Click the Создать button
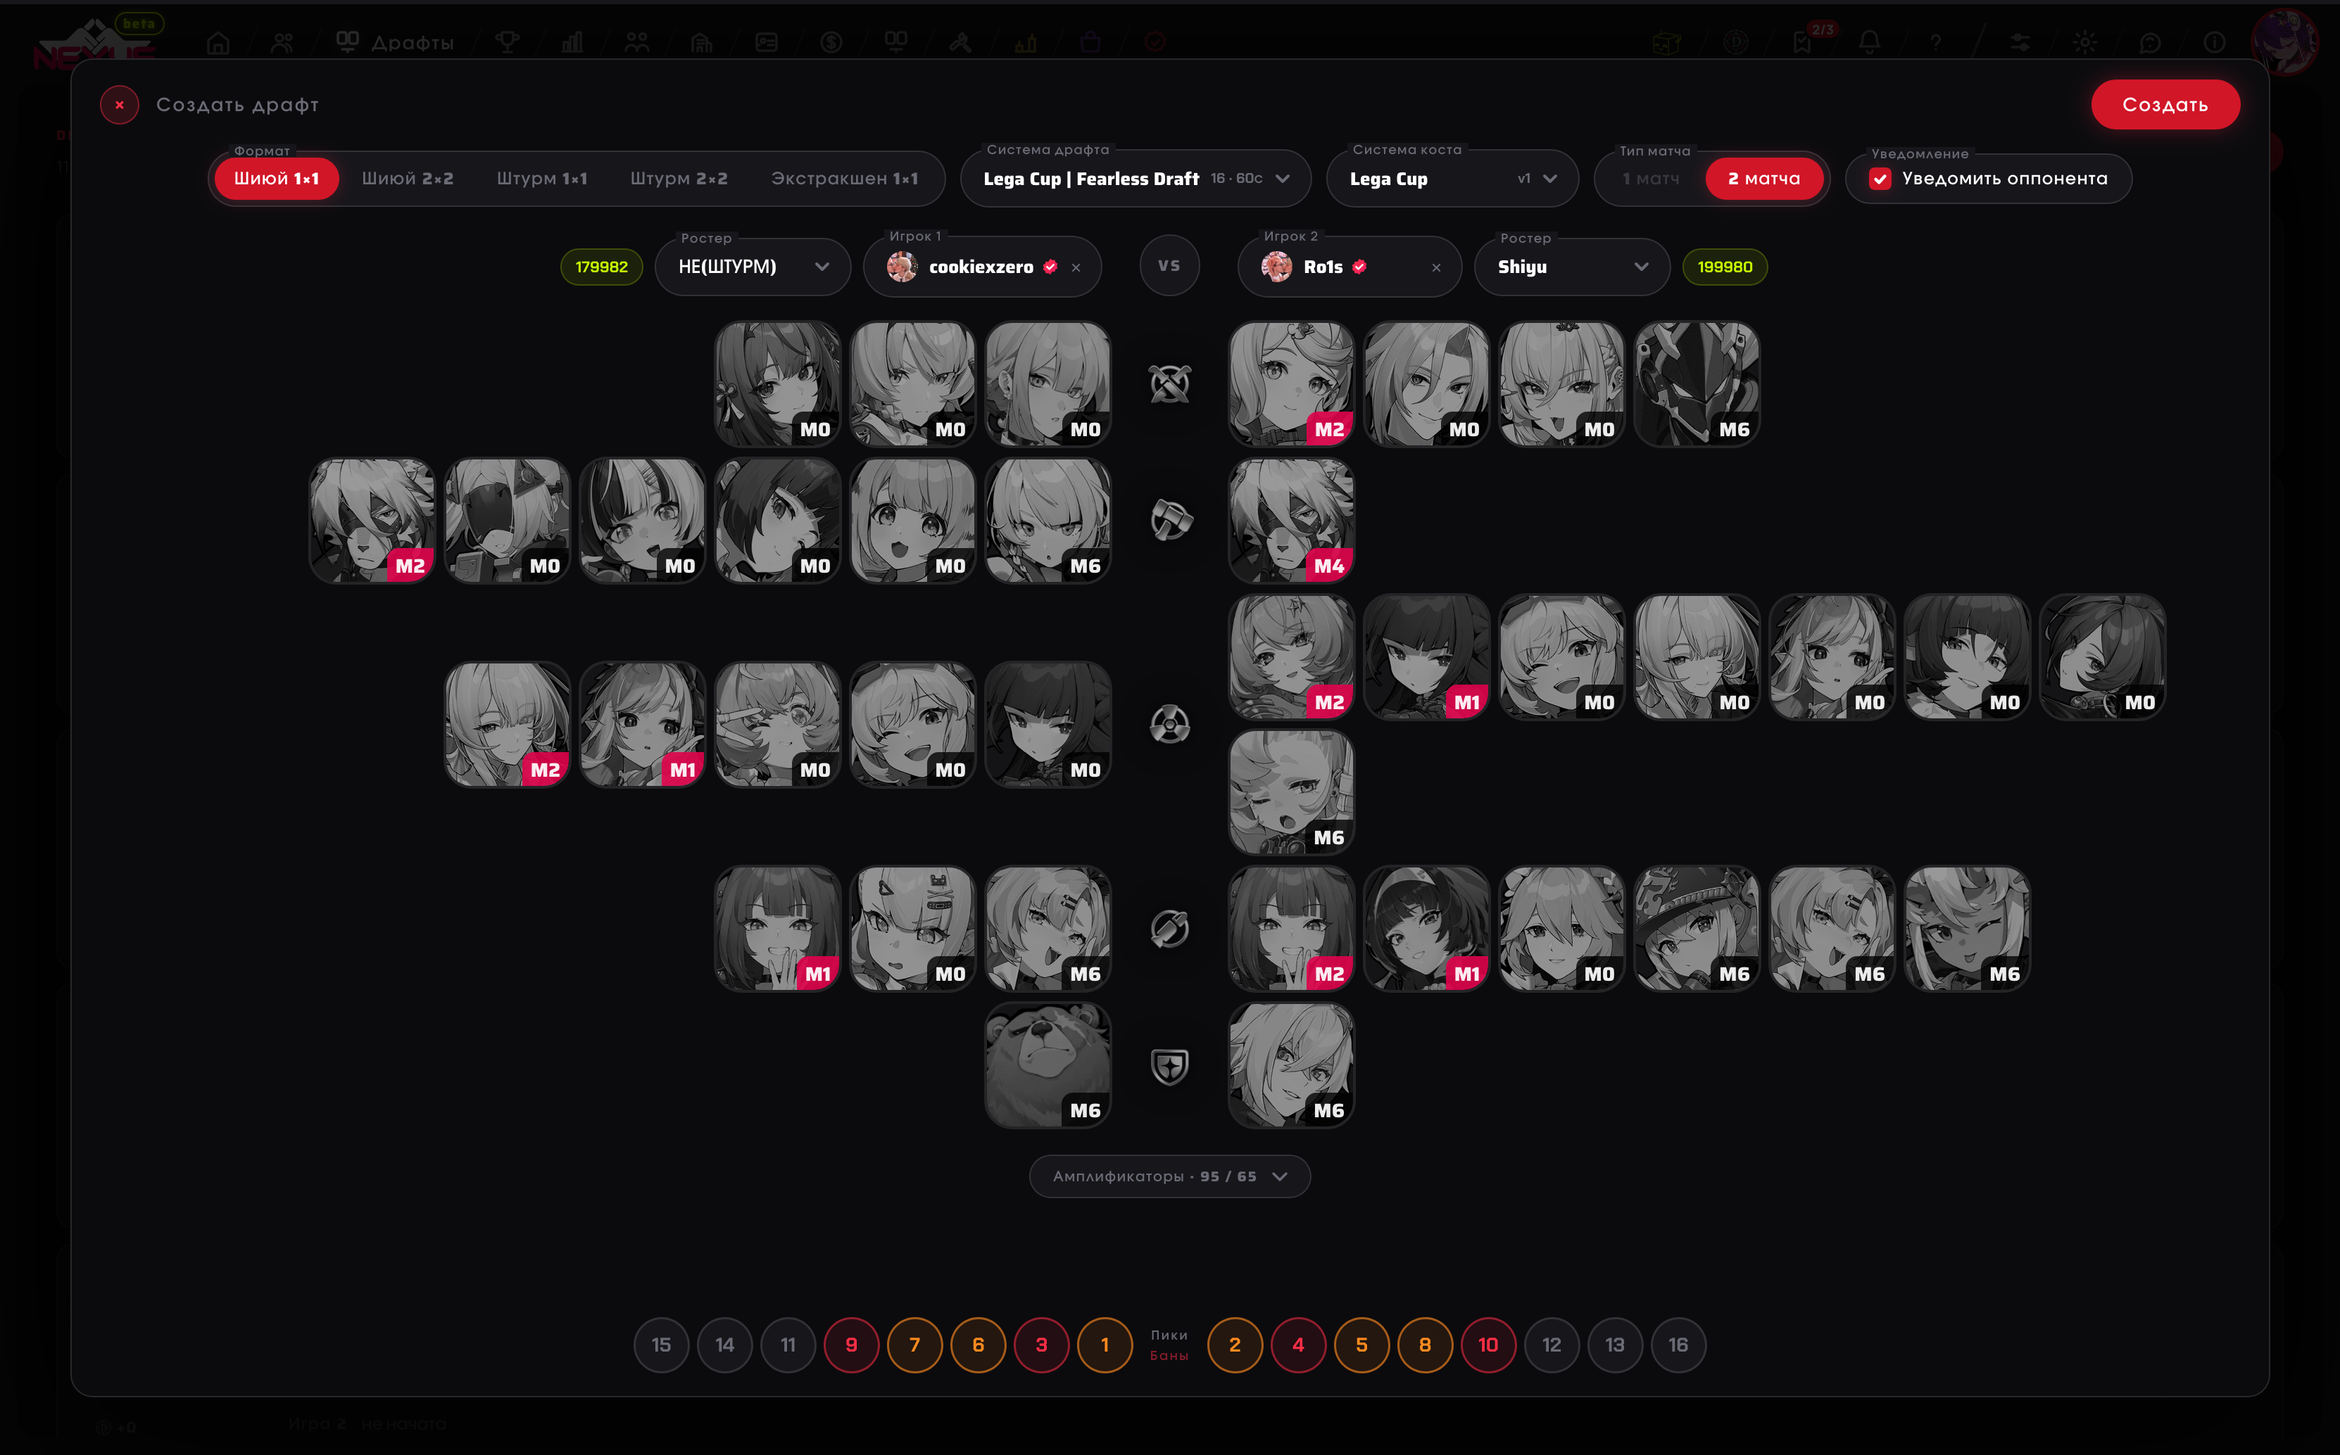The height and width of the screenshot is (1455, 2340). click(x=2165, y=105)
